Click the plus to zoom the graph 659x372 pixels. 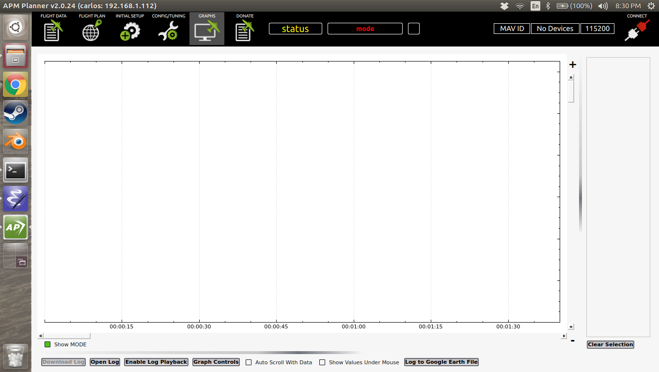coord(572,64)
